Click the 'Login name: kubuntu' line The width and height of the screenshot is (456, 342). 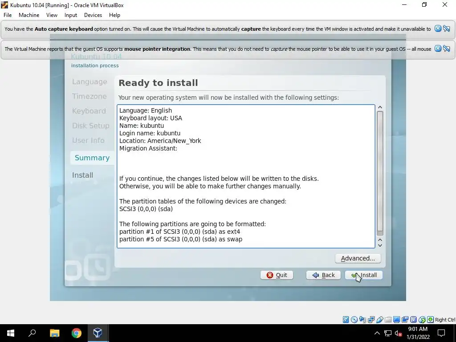[x=150, y=133]
